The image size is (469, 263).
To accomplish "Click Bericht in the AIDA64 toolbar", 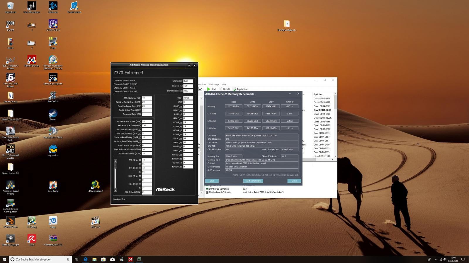I will (225, 89).
